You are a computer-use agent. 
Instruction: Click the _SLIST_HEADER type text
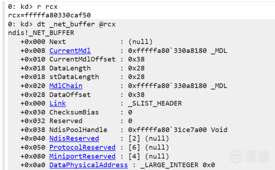(x=155, y=103)
